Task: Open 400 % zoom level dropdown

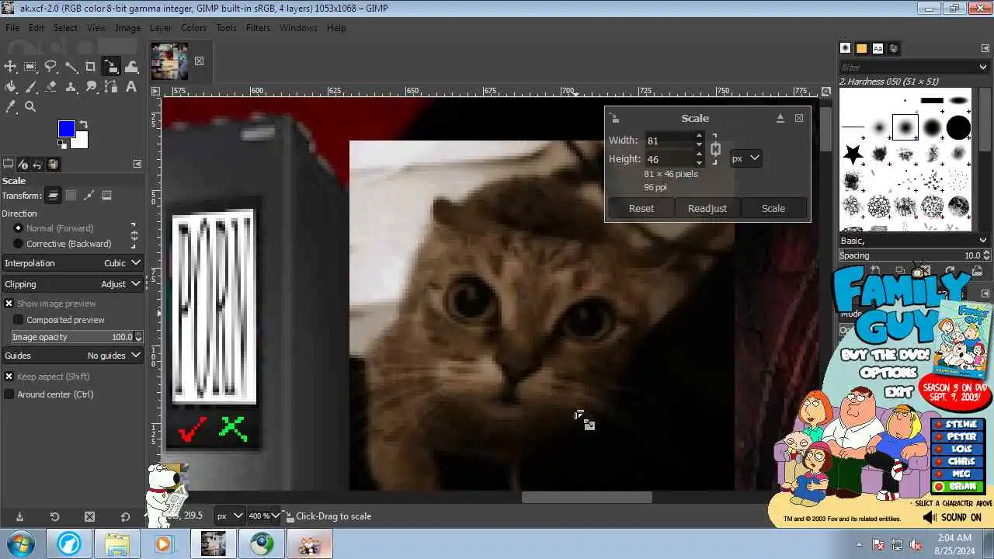Action: pos(263,516)
